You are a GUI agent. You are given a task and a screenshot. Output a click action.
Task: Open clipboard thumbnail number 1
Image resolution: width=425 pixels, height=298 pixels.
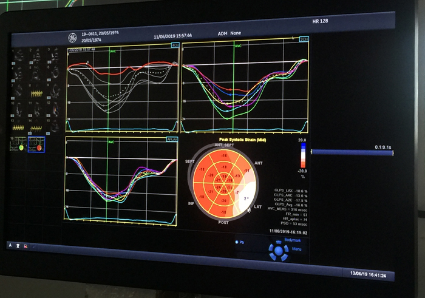(x=19, y=56)
